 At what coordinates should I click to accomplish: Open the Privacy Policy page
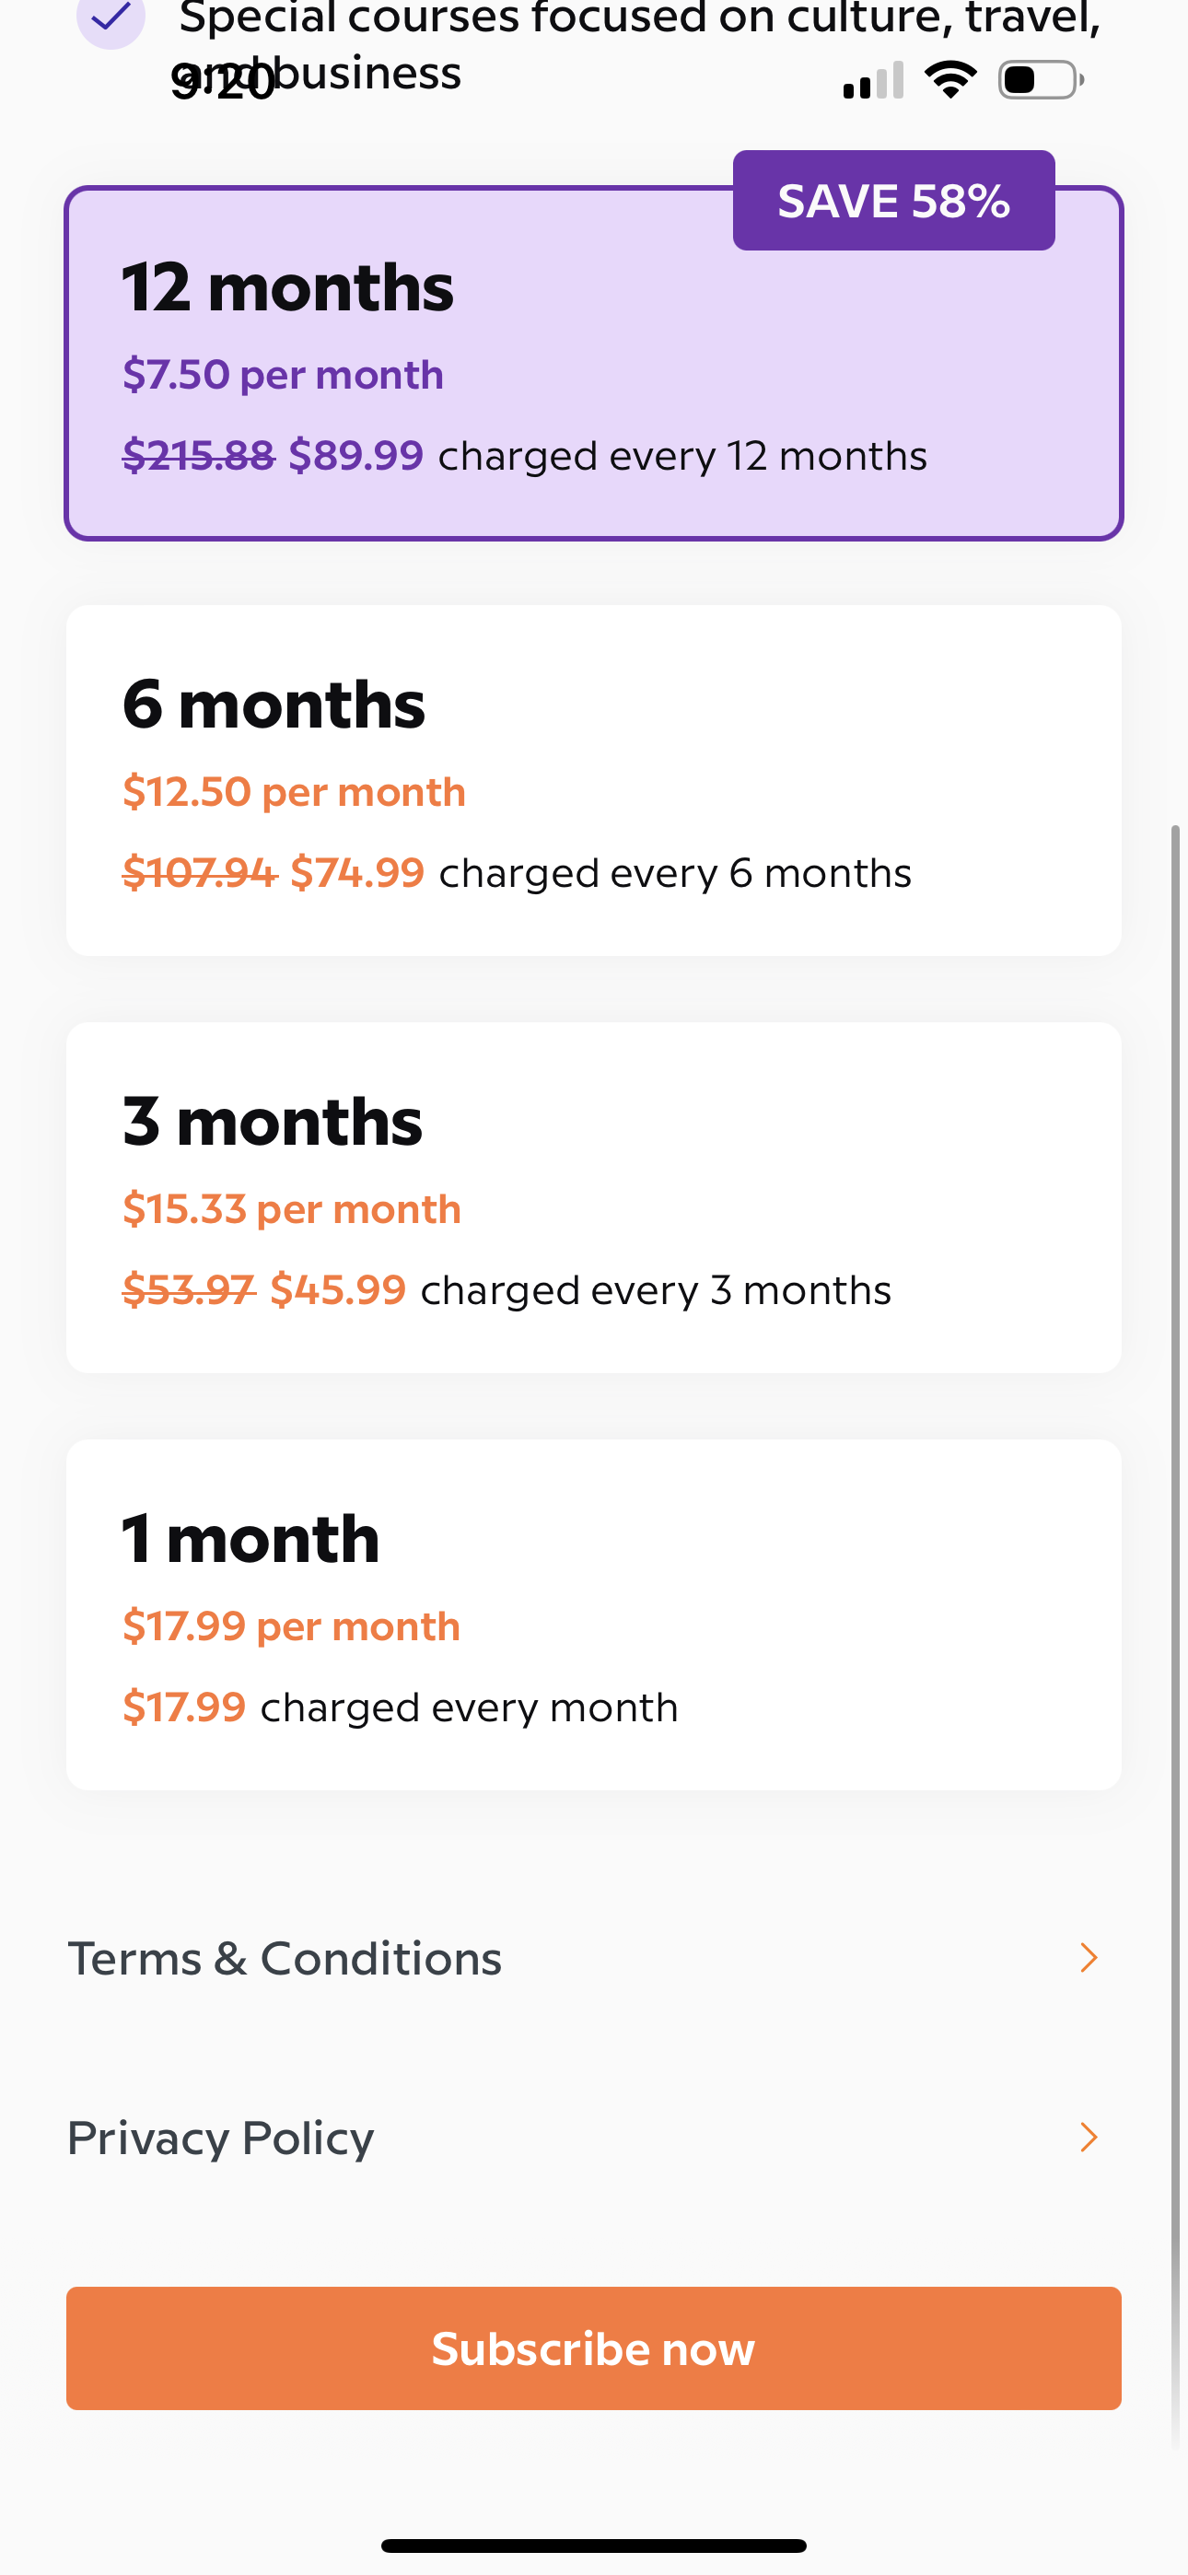[x=220, y=2138]
